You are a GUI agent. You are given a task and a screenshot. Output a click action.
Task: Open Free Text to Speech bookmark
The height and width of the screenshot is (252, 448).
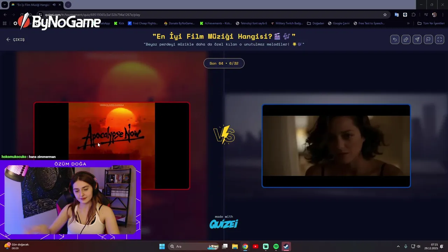(x=369, y=23)
